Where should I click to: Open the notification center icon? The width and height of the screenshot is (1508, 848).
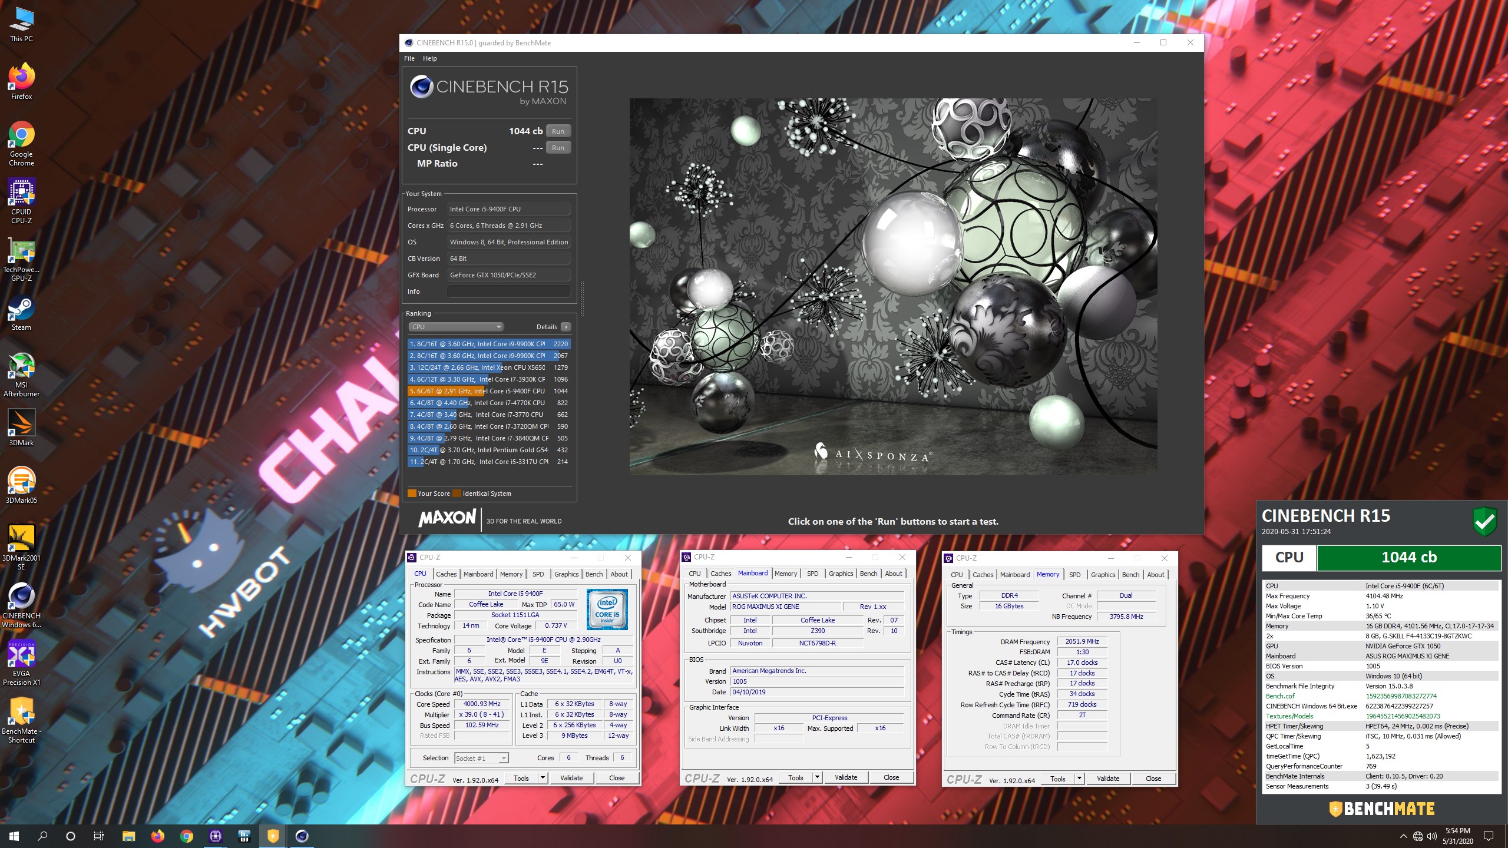pyautogui.click(x=1489, y=836)
